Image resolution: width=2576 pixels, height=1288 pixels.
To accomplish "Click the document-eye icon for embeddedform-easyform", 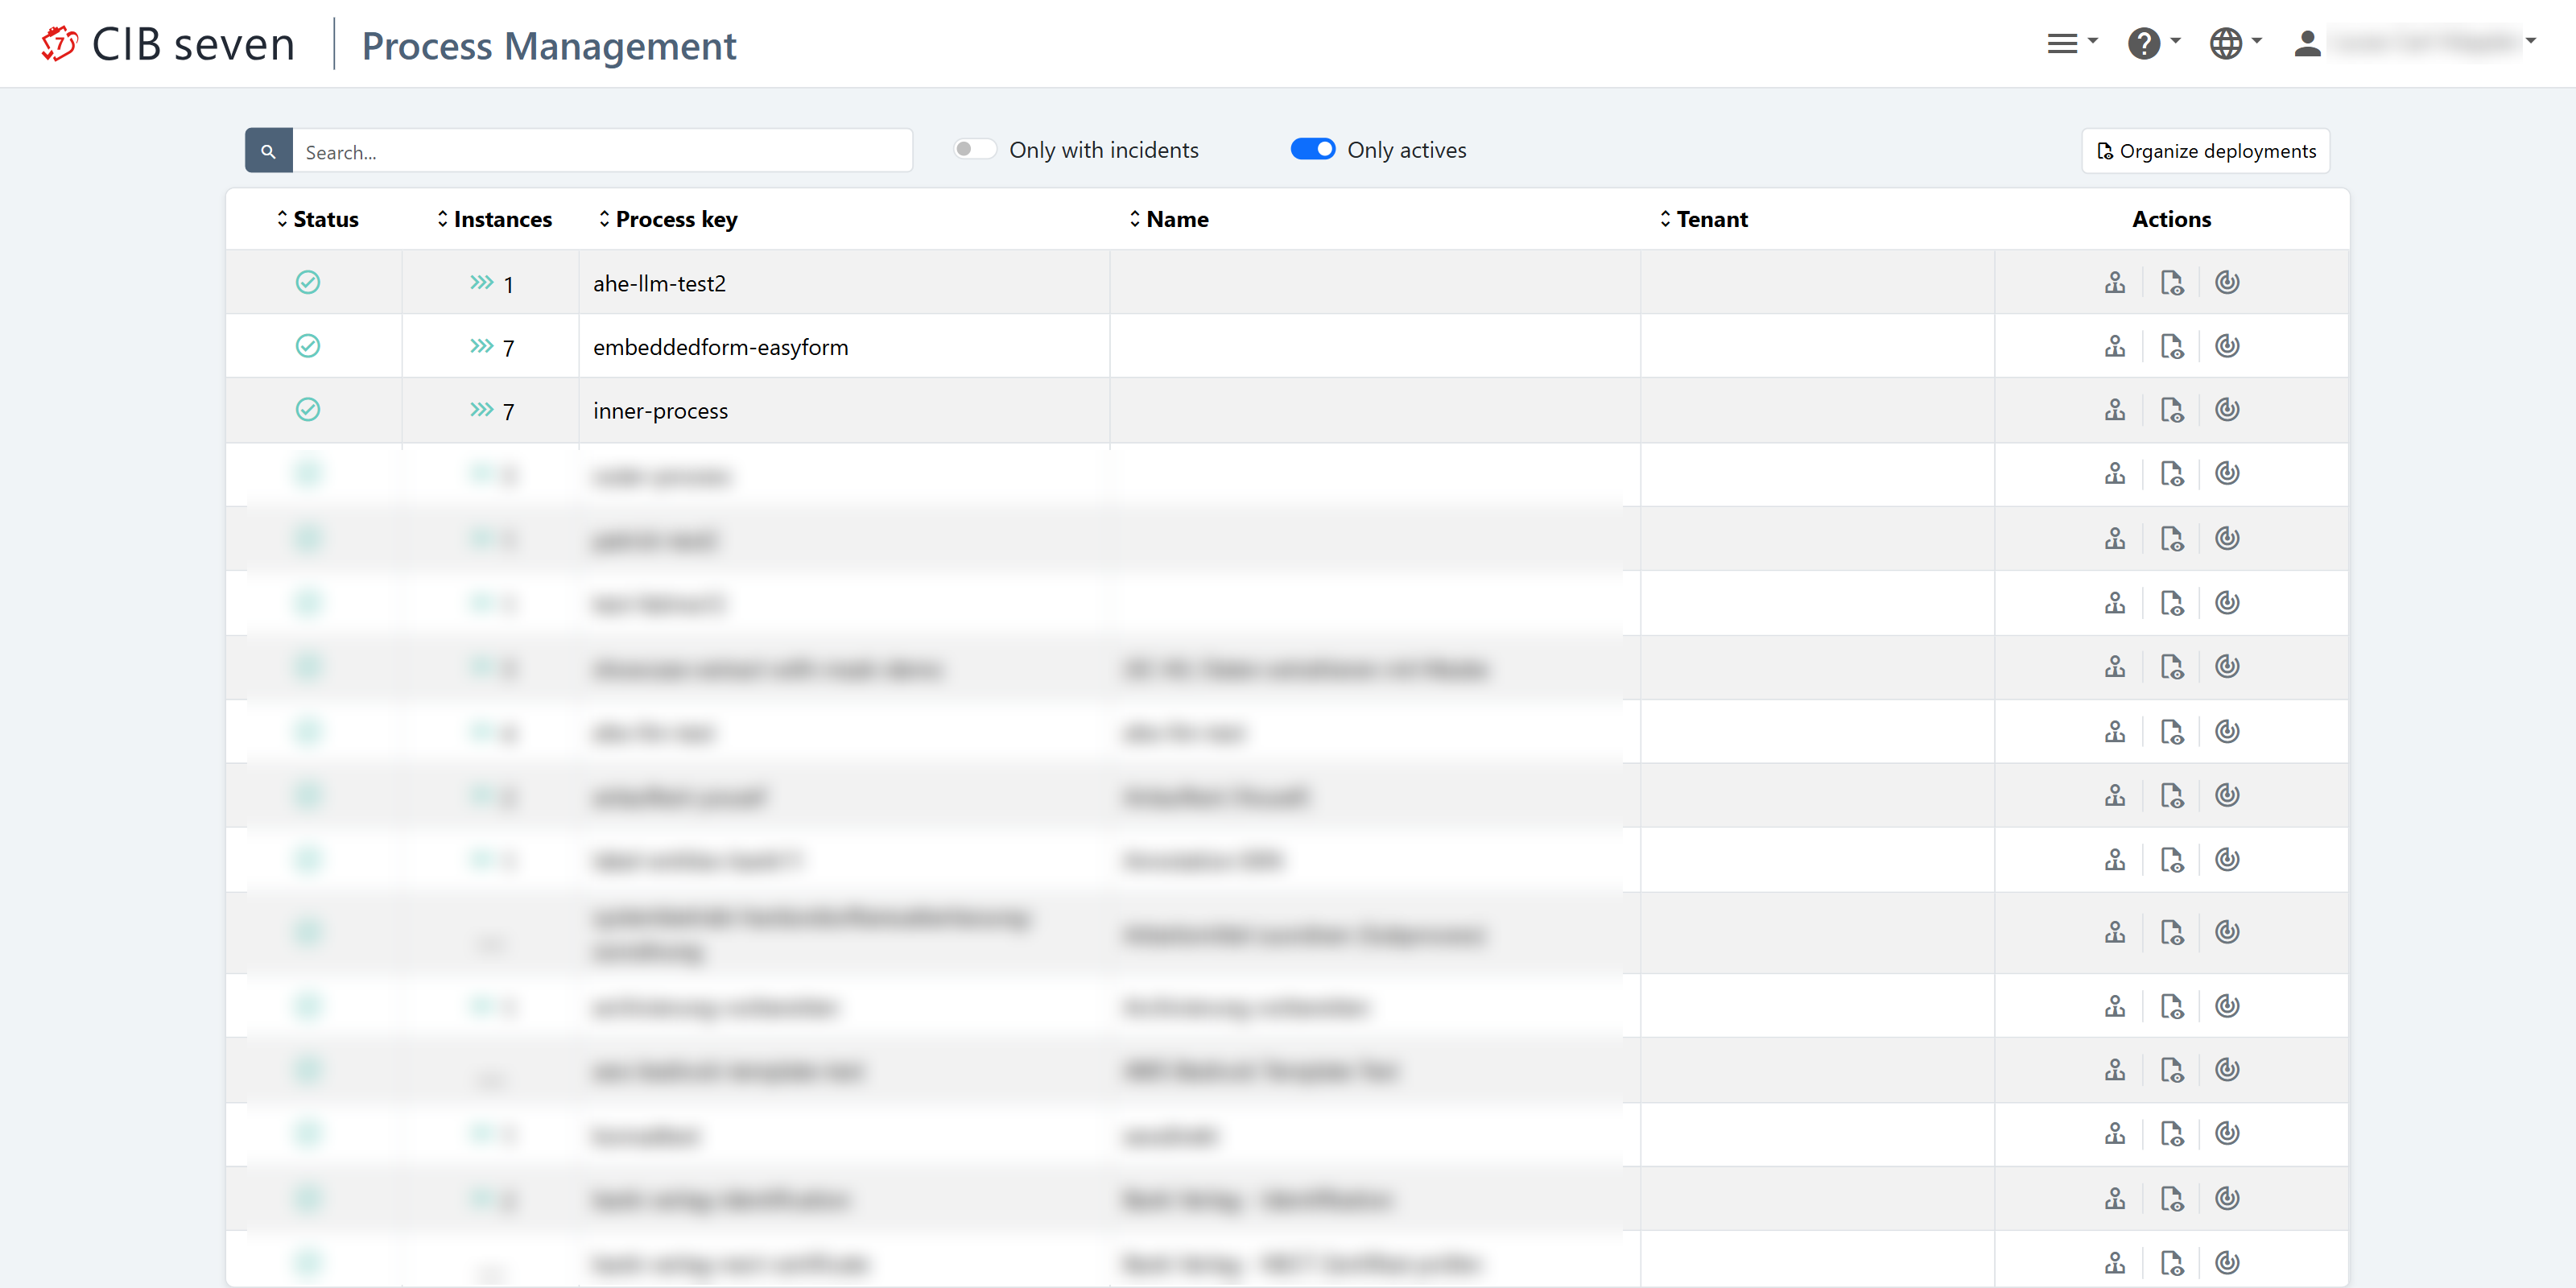I will pos(2171,347).
